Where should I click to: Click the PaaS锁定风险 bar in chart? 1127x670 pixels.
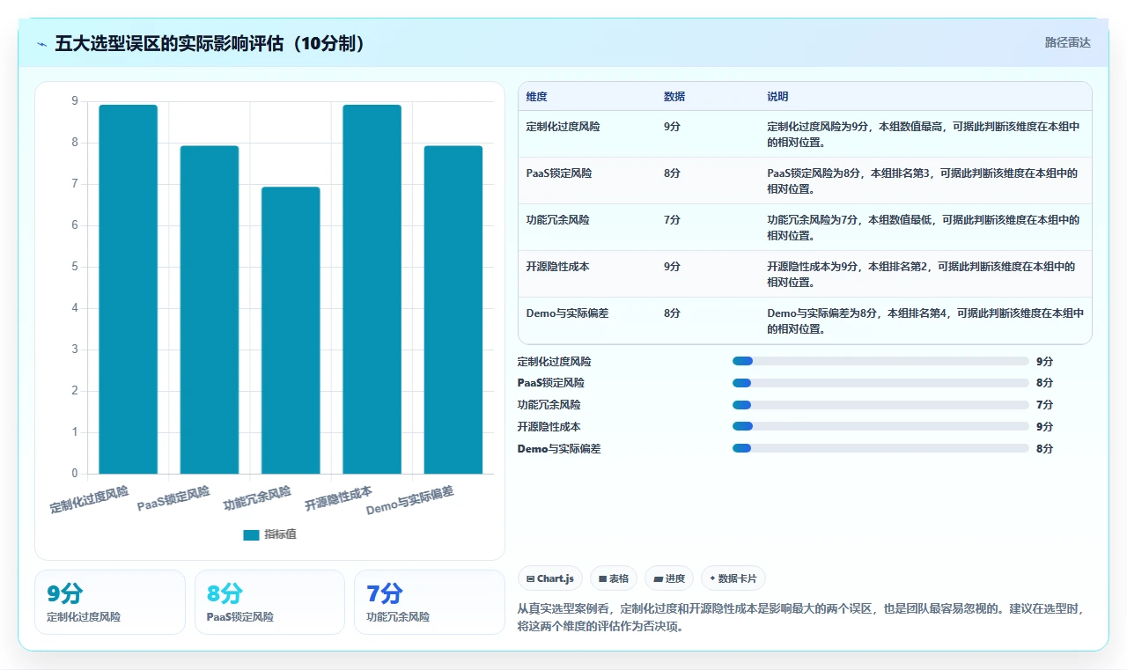click(210, 310)
